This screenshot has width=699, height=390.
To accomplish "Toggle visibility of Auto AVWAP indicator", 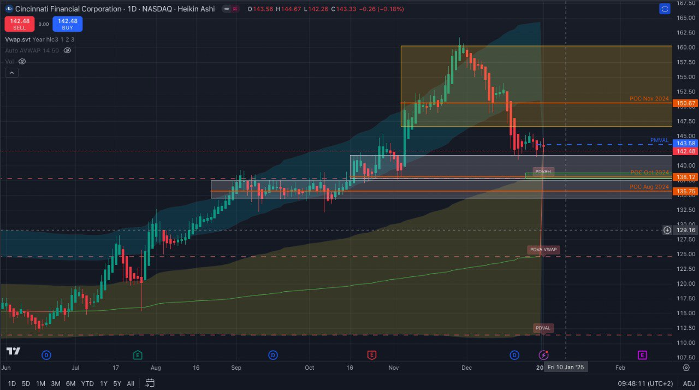I will 68,50.
